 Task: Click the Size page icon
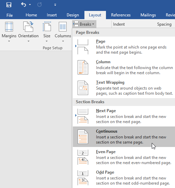pyautogui.click(x=47, y=27)
